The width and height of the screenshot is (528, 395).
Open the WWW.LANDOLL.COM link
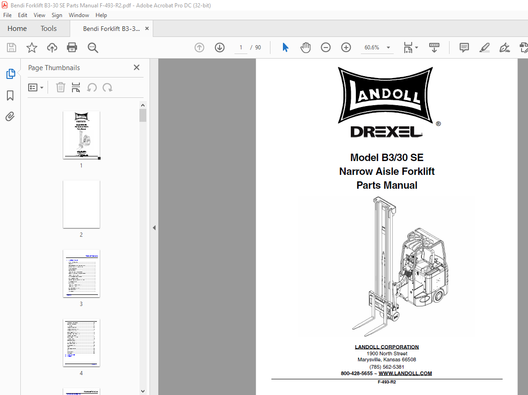[405, 373]
